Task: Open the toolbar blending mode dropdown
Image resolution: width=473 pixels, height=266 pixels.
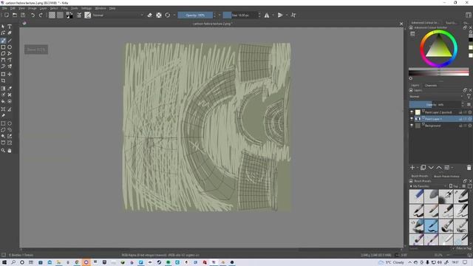Action: [118, 15]
